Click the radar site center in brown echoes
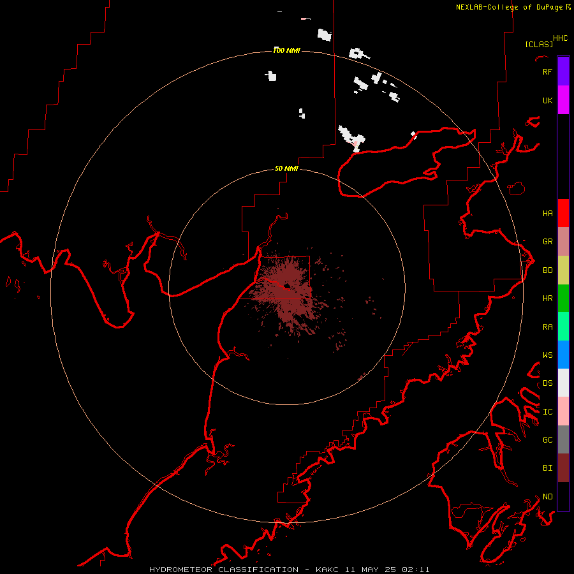574x574 pixels. tap(287, 286)
